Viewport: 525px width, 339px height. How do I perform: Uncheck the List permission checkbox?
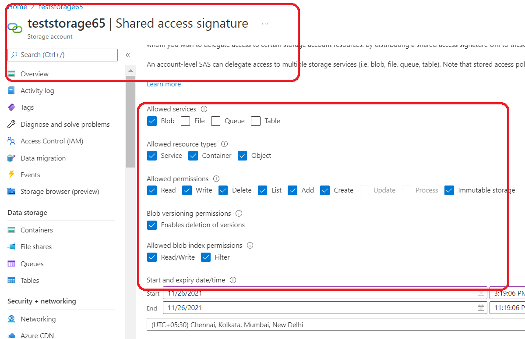pyautogui.click(x=263, y=190)
